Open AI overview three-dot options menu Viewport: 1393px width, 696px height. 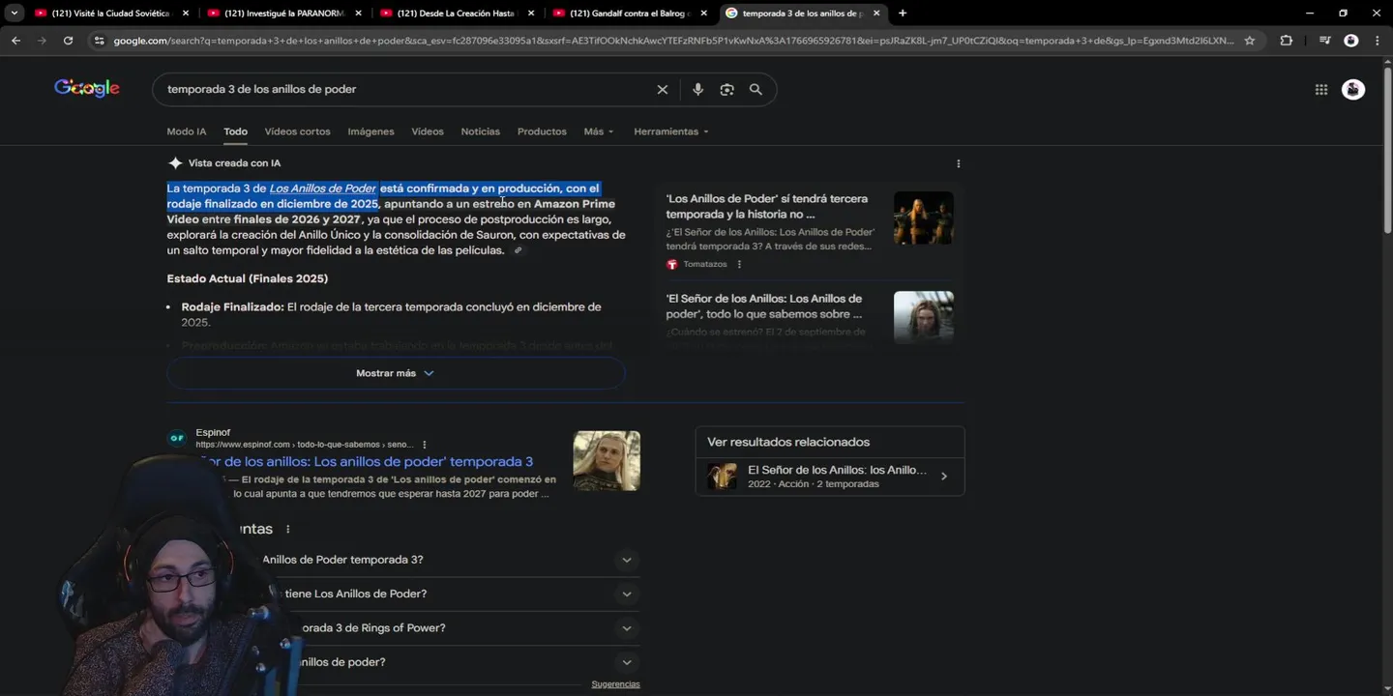[x=958, y=163]
